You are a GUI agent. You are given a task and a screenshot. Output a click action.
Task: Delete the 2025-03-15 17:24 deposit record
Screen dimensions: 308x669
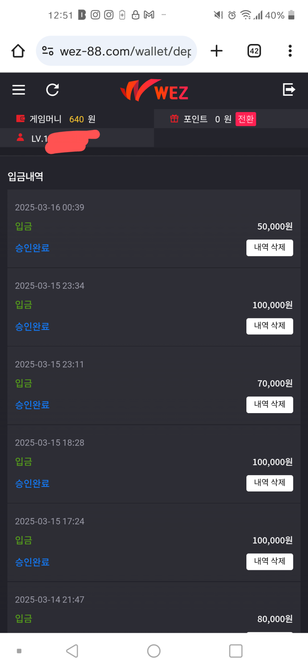pyautogui.click(x=270, y=561)
